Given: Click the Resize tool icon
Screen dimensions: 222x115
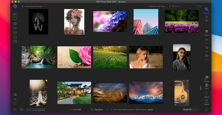Looking at the screenshot, I should point(206,78).
